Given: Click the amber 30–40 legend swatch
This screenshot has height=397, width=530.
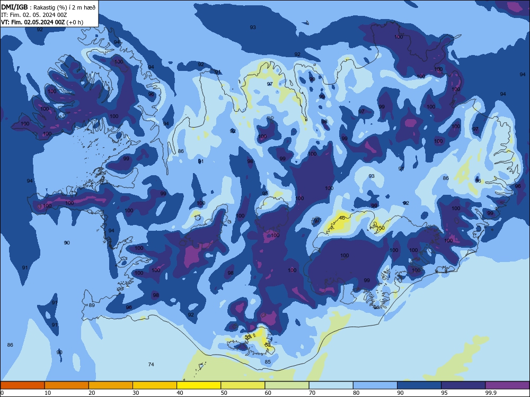Looking at the screenshot, I should pos(155,385).
